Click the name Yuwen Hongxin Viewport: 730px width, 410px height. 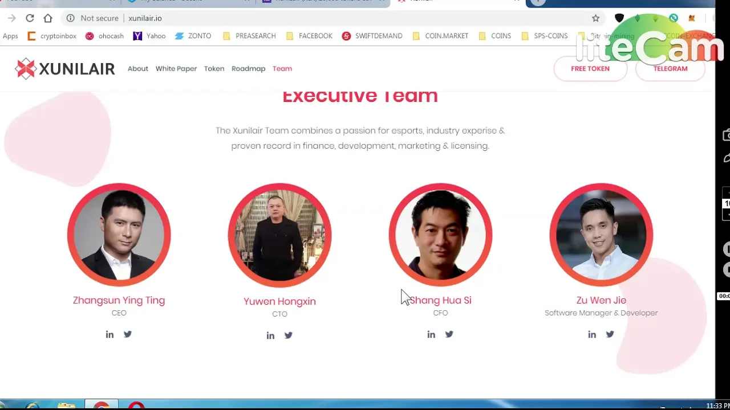(279, 301)
